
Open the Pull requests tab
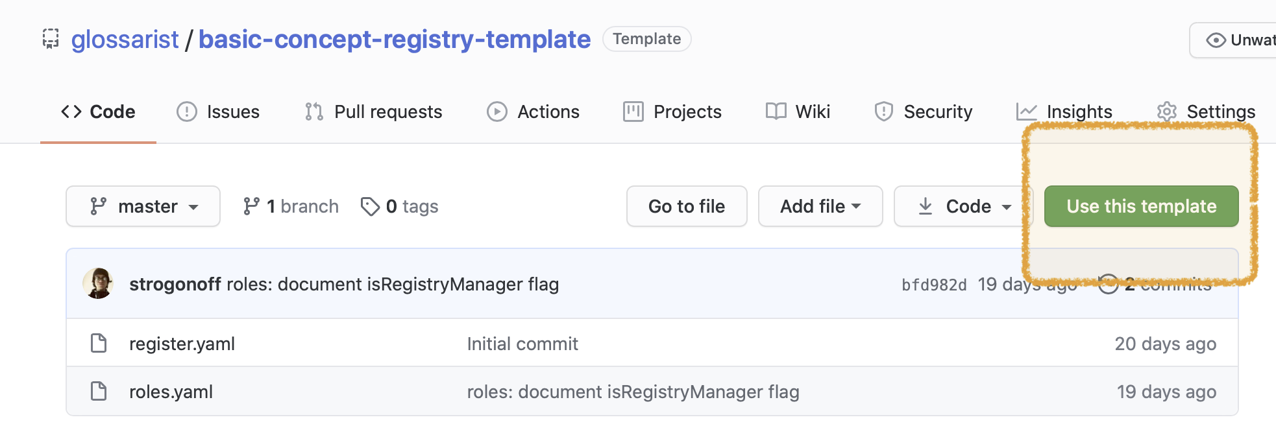pyautogui.click(x=373, y=112)
